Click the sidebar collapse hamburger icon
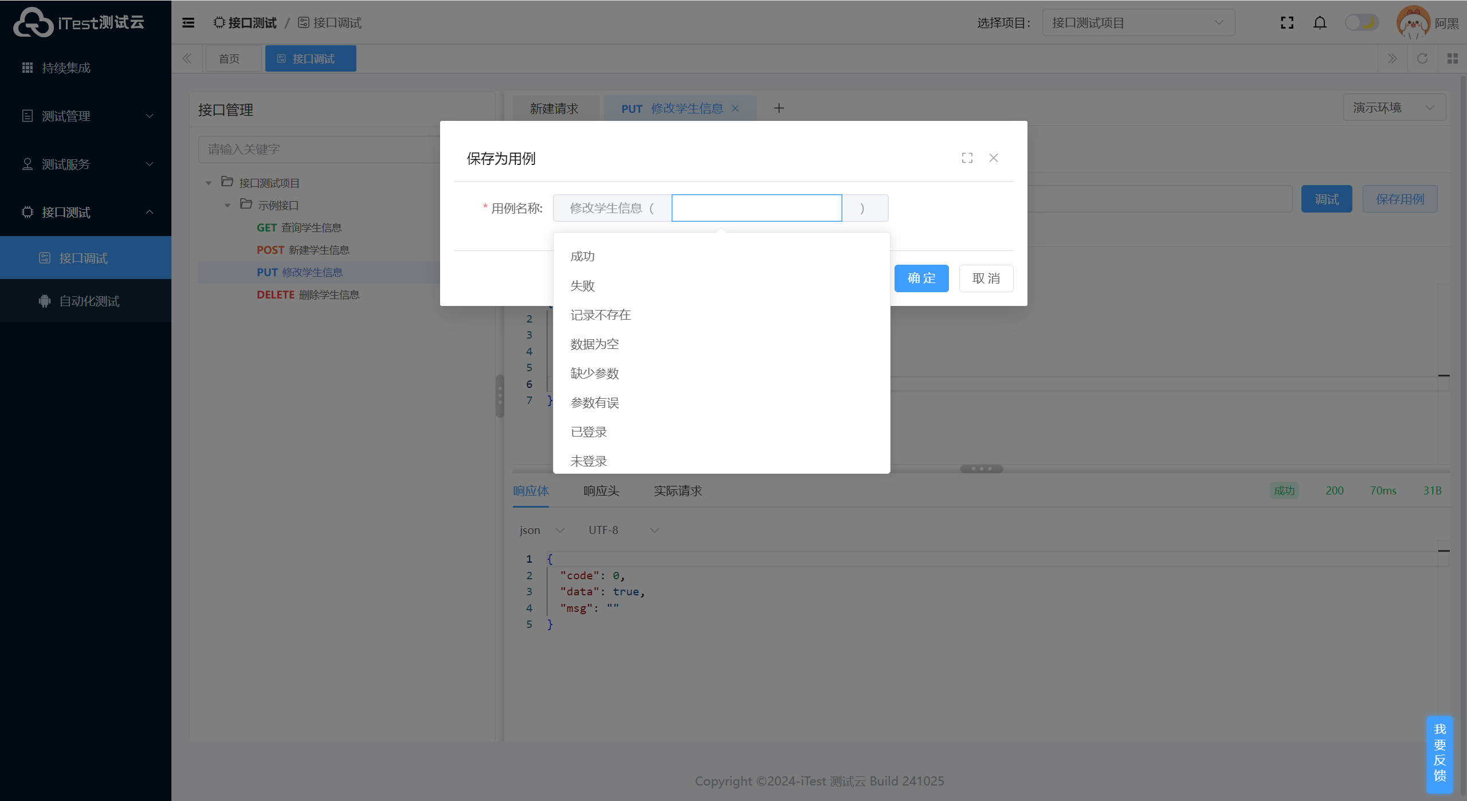This screenshot has height=801, width=1467. pos(188,23)
